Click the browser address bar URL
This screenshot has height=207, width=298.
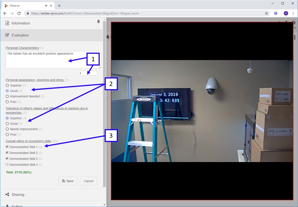click(85, 14)
